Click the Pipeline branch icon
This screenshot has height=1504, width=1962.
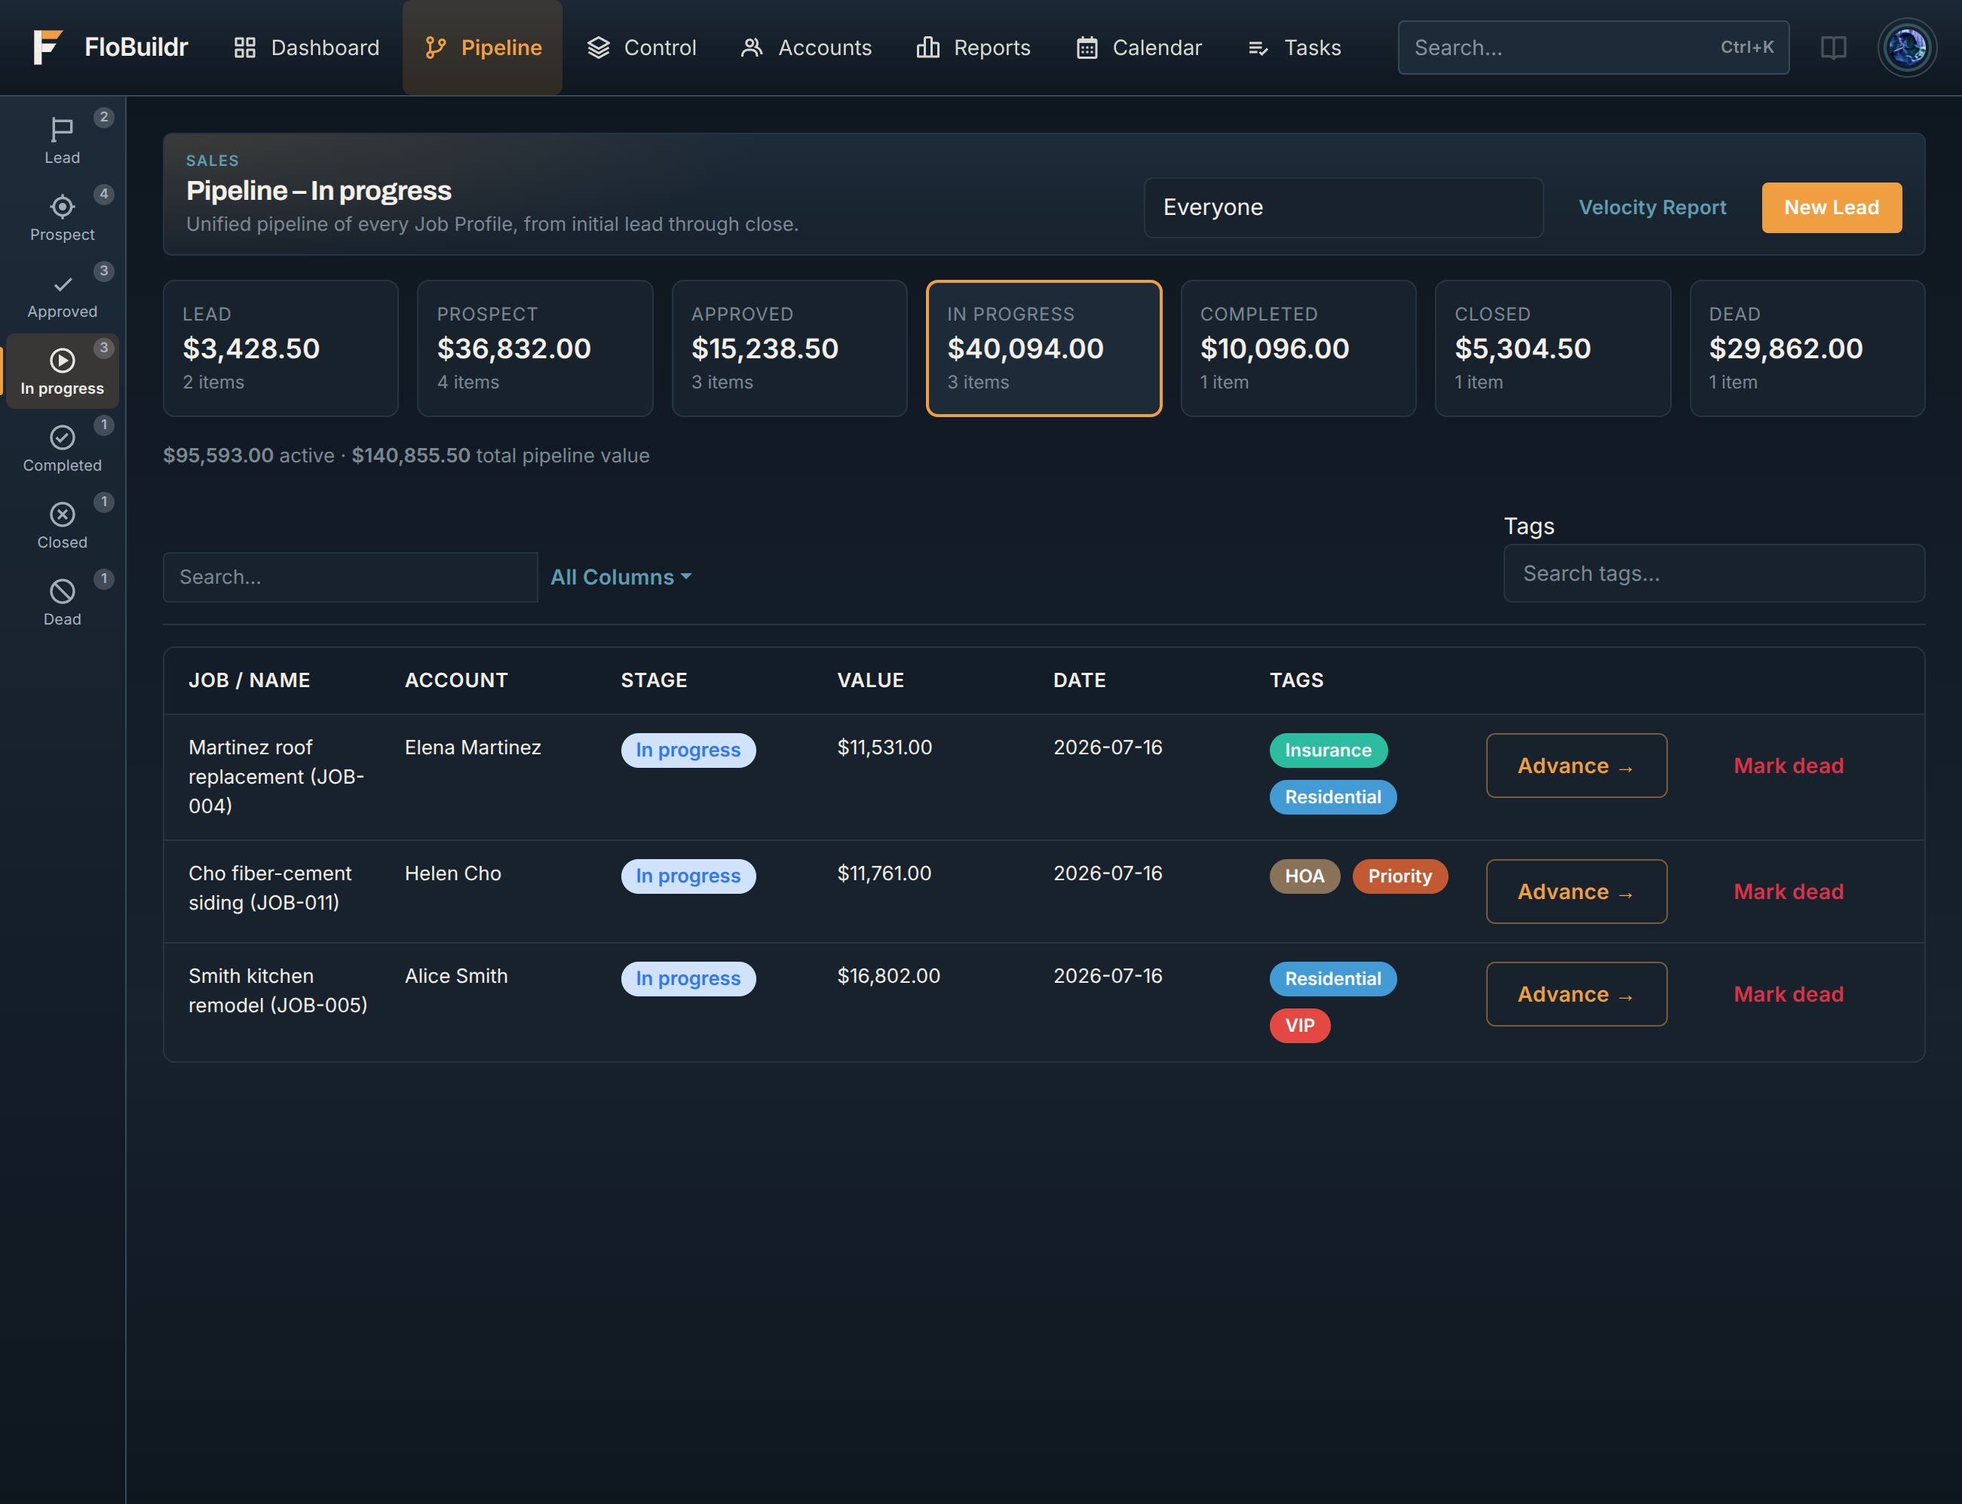click(435, 48)
